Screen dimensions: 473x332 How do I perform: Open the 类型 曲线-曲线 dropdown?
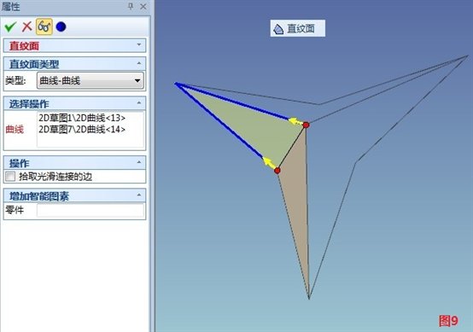[x=91, y=80]
